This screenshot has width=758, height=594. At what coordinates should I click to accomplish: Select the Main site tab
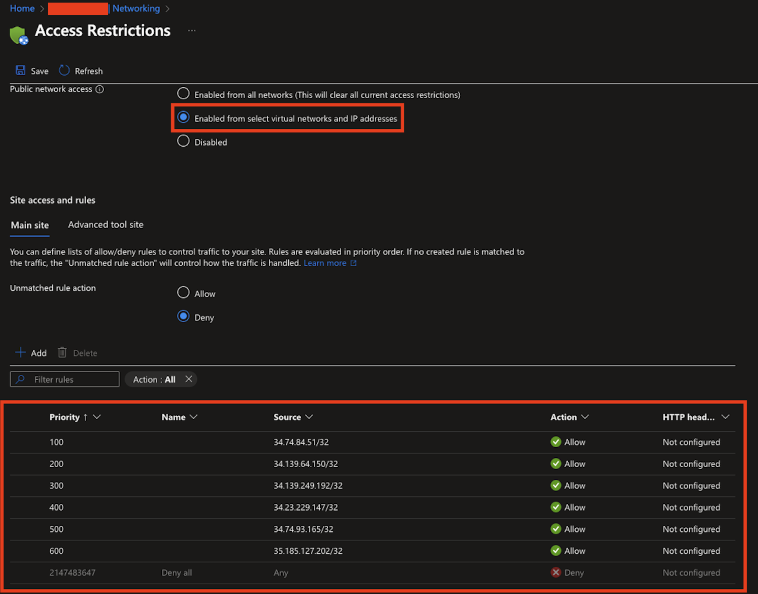[29, 225]
